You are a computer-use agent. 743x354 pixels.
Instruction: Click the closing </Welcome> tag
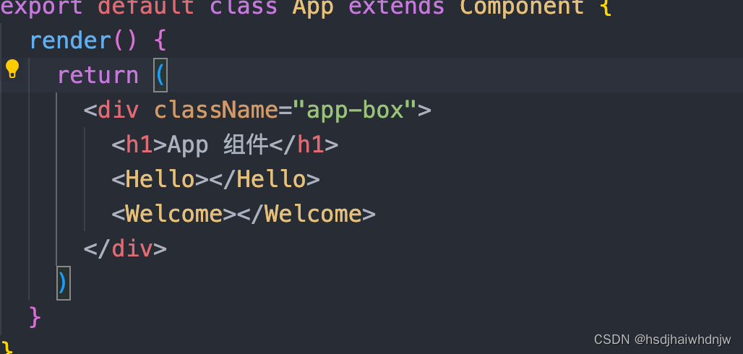pyautogui.click(x=306, y=214)
